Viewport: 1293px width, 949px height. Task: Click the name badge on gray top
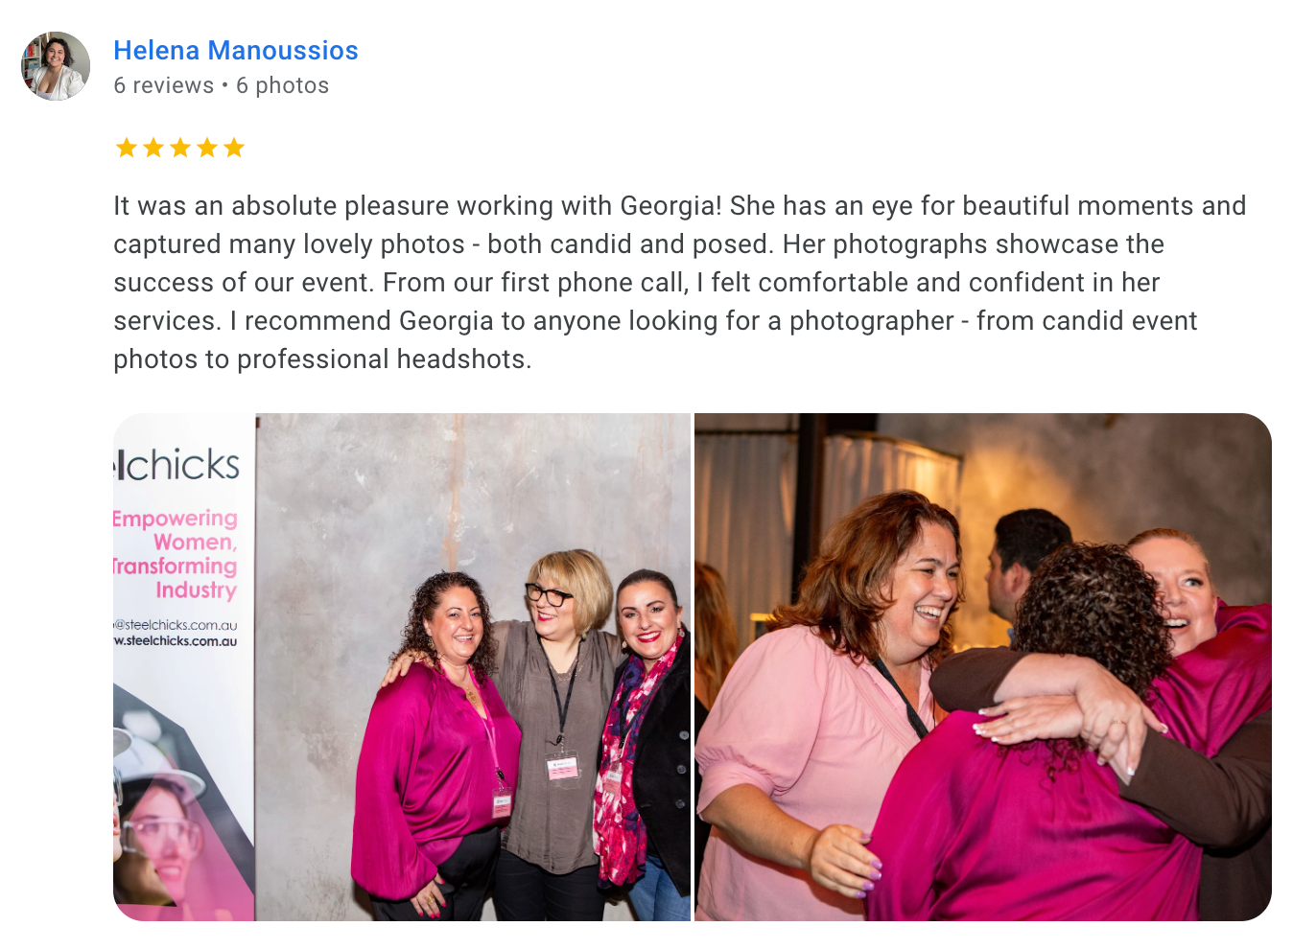tap(562, 767)
